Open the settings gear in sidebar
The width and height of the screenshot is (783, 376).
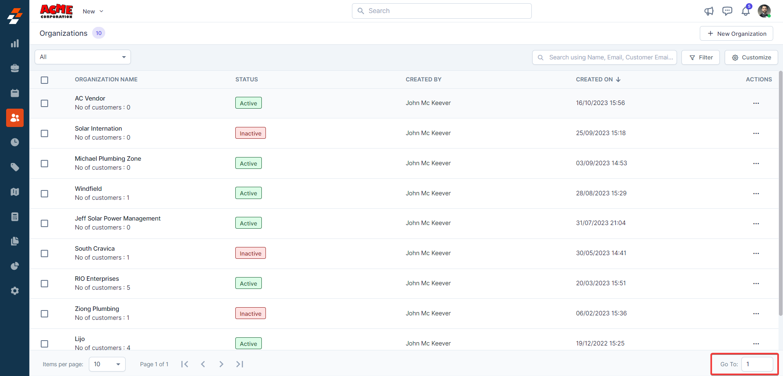pyautogui.click(x=15, y=291)
